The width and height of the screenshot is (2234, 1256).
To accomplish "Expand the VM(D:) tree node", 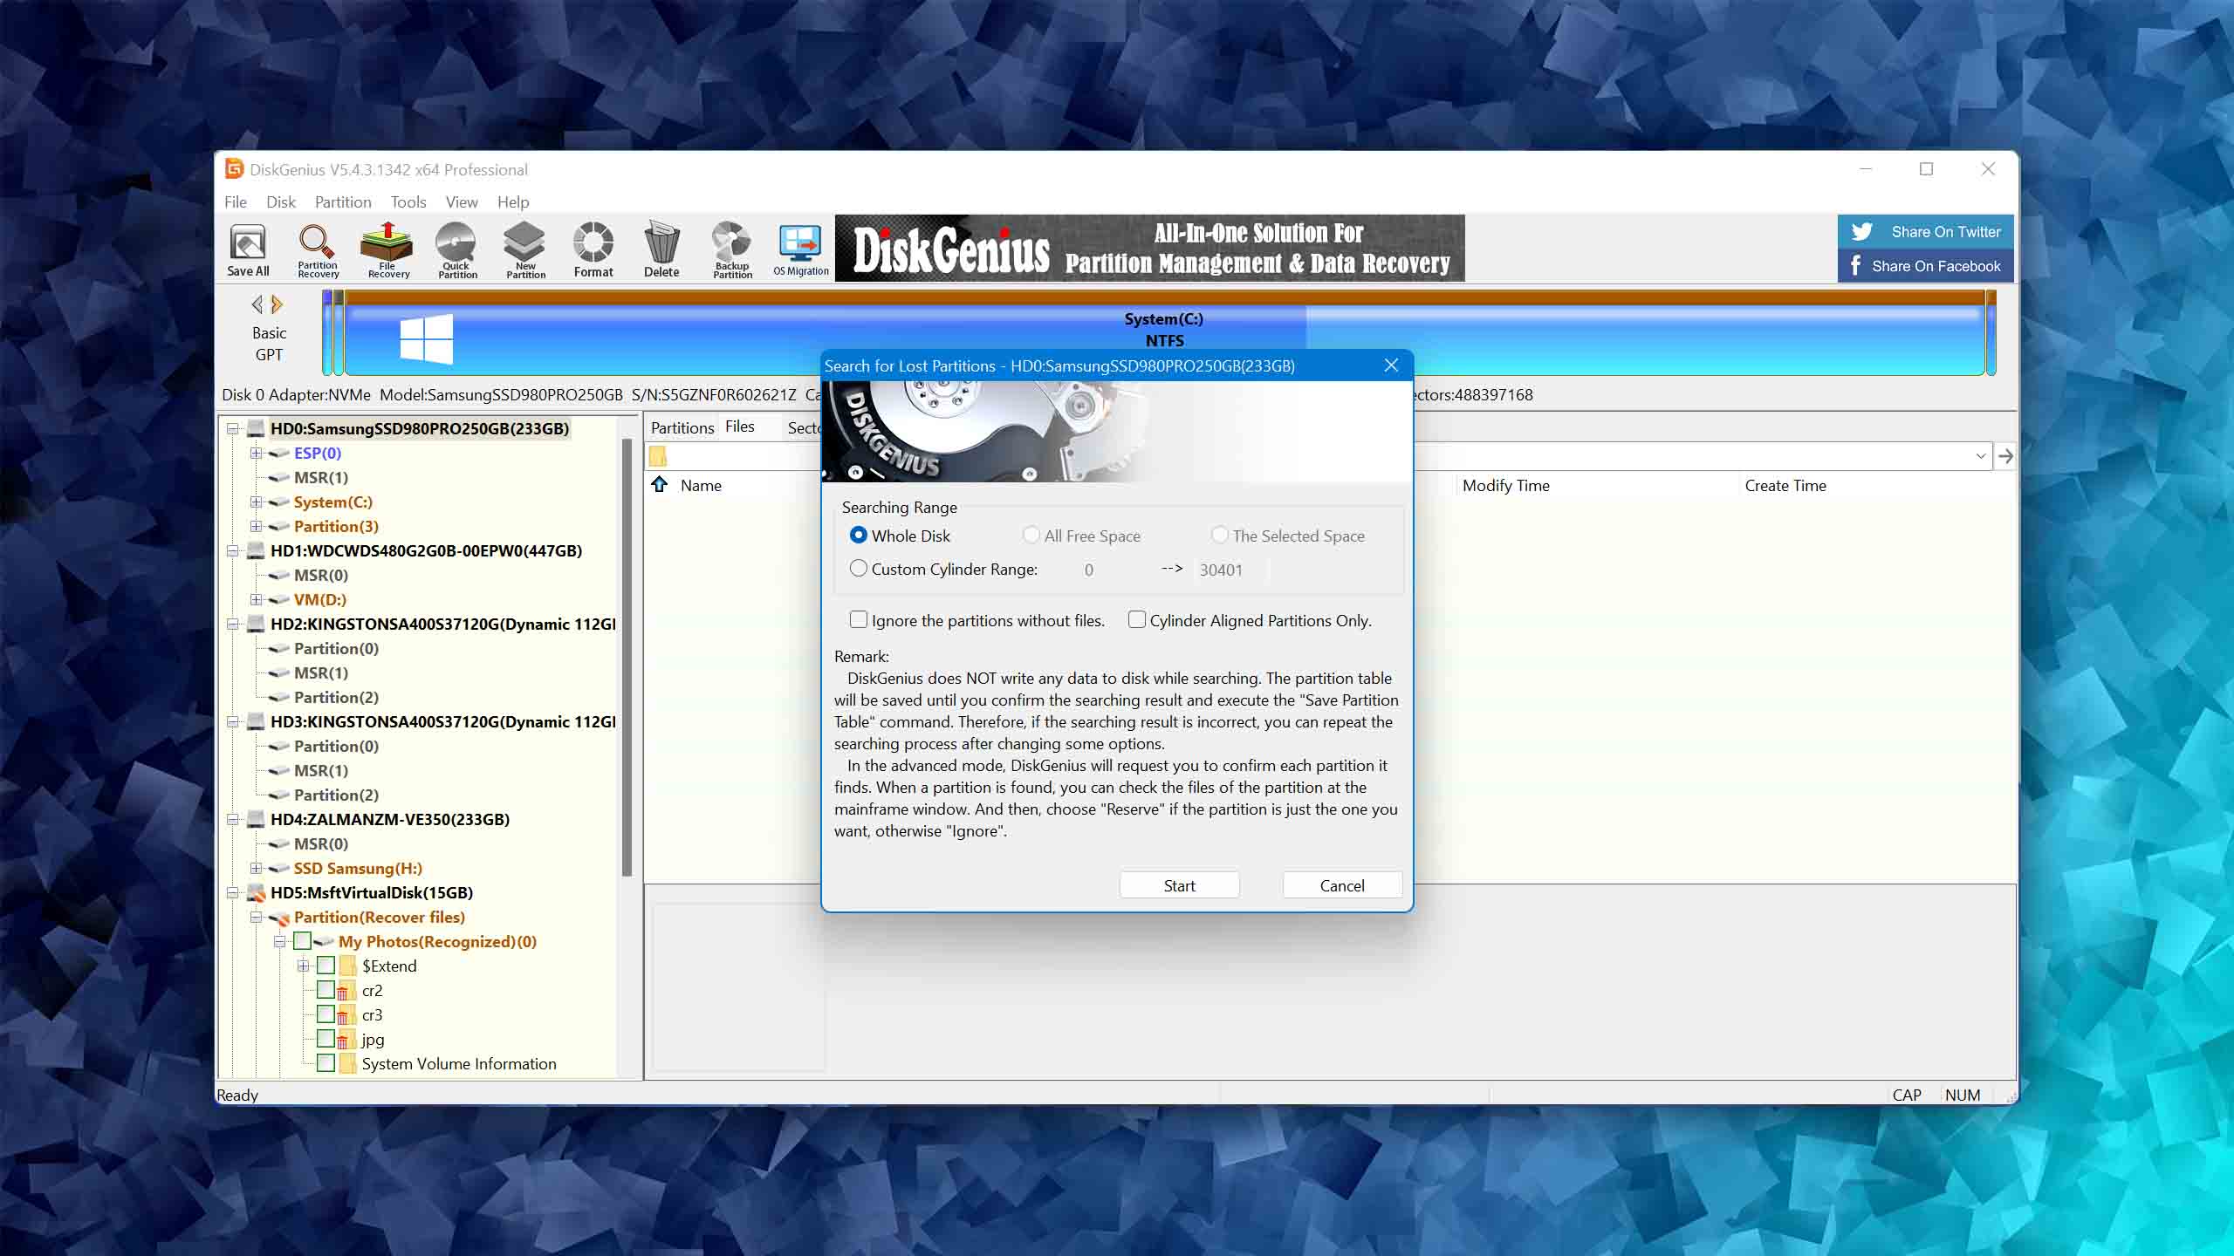I will coord(256,599).
